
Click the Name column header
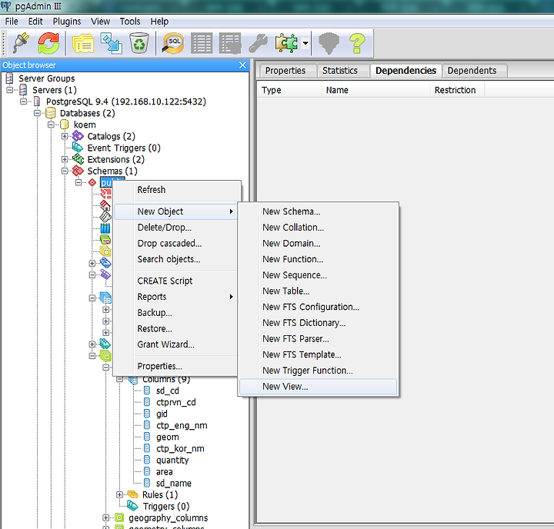pos(375,90)
